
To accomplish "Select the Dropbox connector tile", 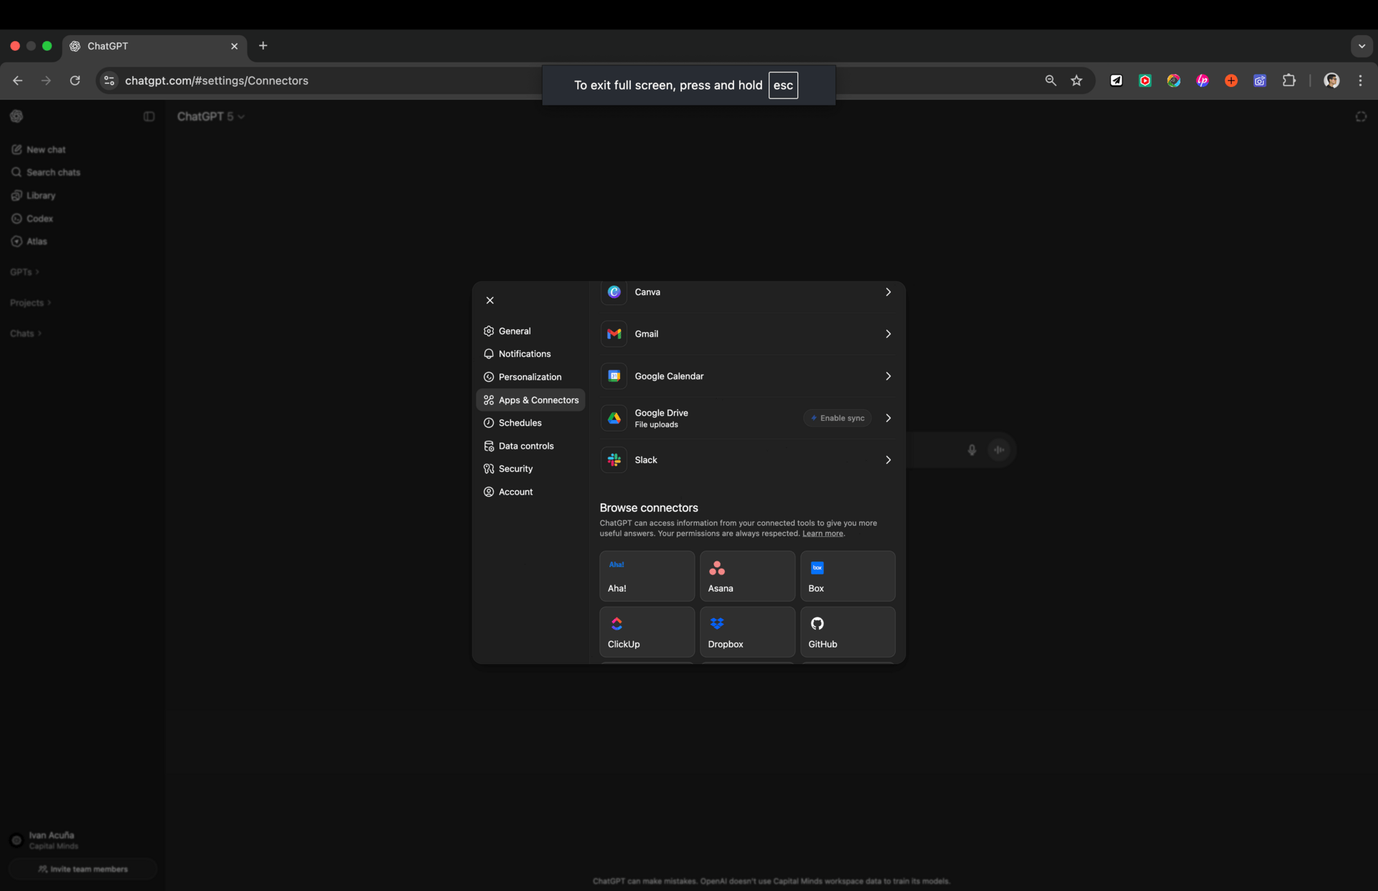I will click(746, 632).
